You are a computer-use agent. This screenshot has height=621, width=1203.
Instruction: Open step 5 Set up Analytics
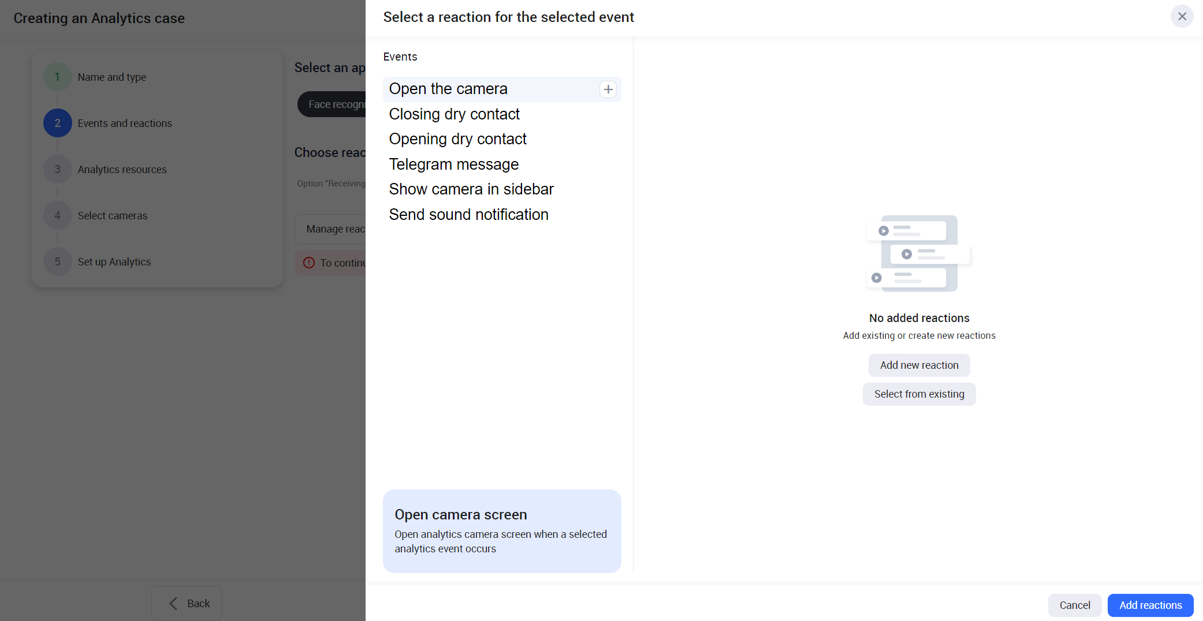coord(114,262)
